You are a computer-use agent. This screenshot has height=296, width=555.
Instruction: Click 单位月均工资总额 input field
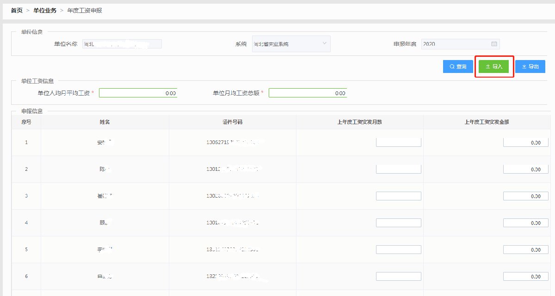(x=308, y=93)
